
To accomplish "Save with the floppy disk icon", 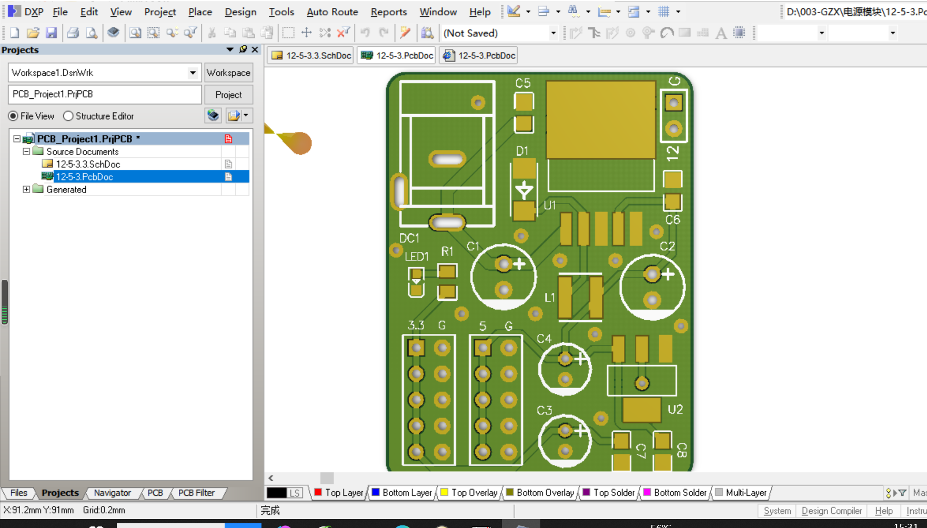I will (51, 33).
